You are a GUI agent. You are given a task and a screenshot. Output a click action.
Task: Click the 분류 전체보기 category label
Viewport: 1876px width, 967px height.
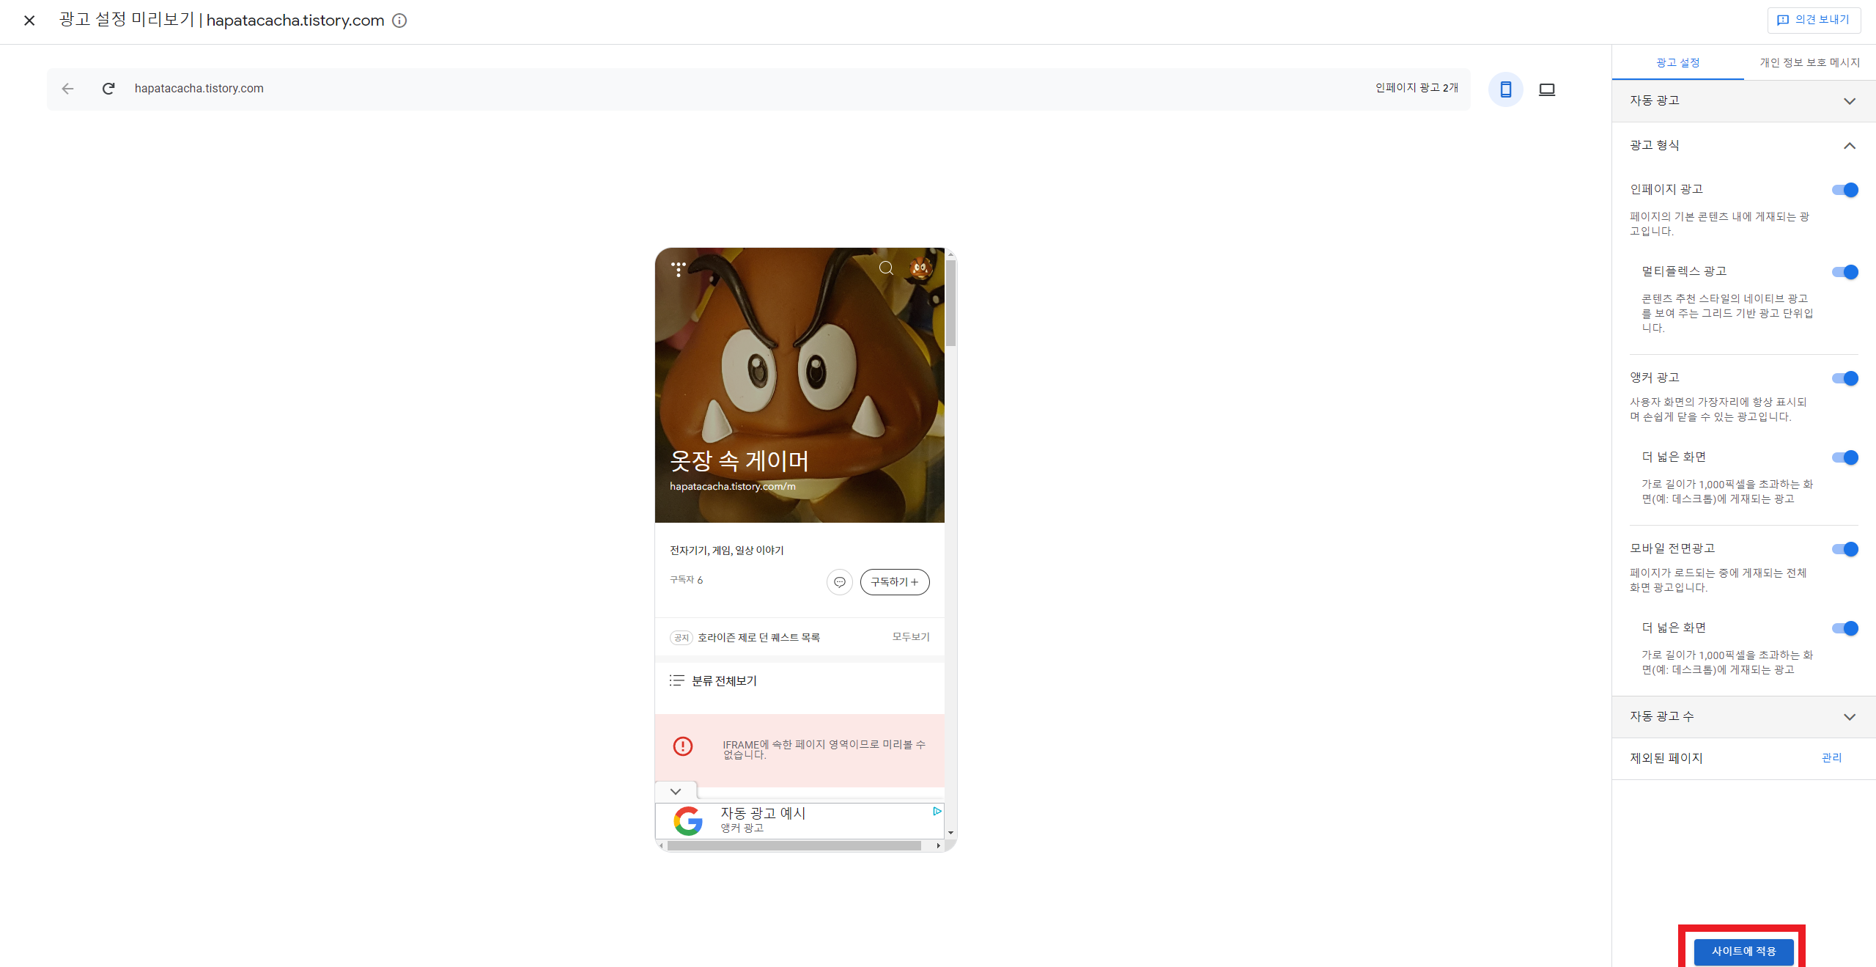[x=724, y=681]
